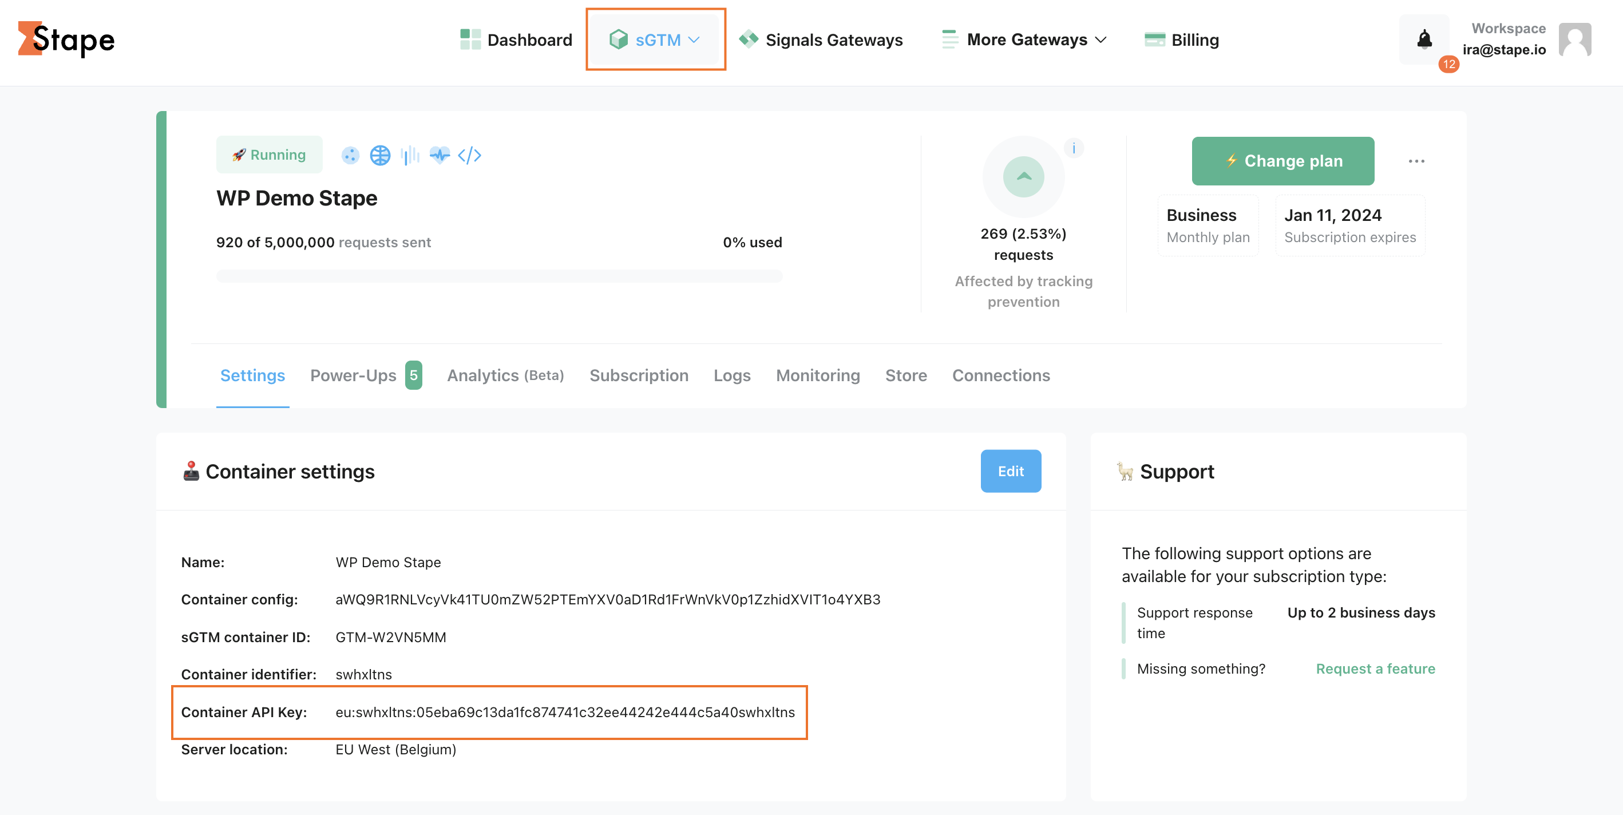The width and height of the screenshot is (1623, 815).
Task: Open notifications bell
Action: pos(1424,39)
